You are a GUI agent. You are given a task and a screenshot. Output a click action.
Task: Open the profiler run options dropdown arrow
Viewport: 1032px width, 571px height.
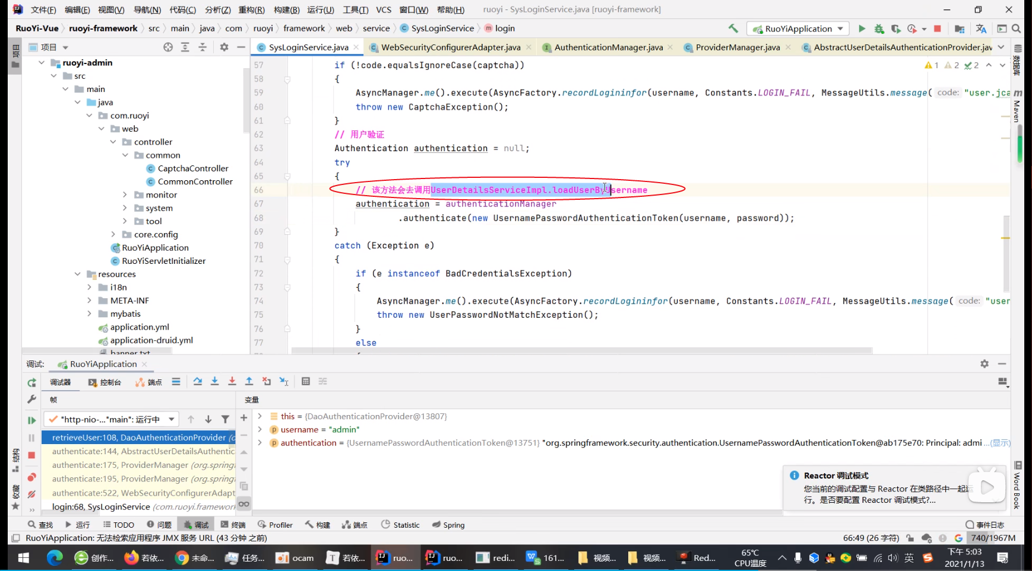(x=924, y=29)
